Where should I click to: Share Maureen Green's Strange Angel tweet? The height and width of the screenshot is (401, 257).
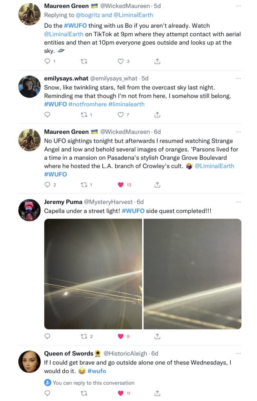pos(157,185)
